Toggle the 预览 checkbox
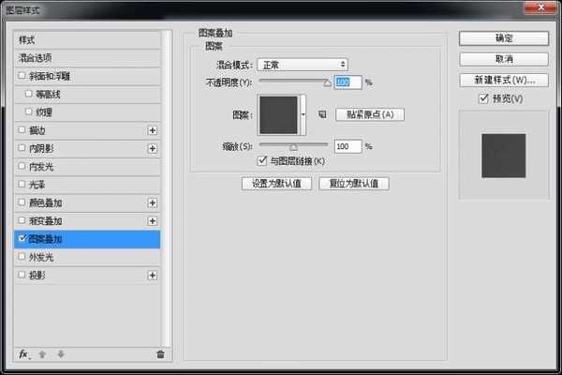 481,98
